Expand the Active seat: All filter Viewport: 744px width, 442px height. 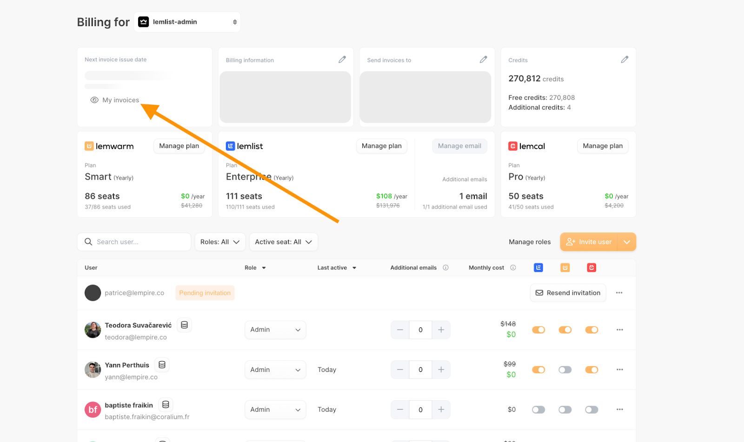pos(283,242)
